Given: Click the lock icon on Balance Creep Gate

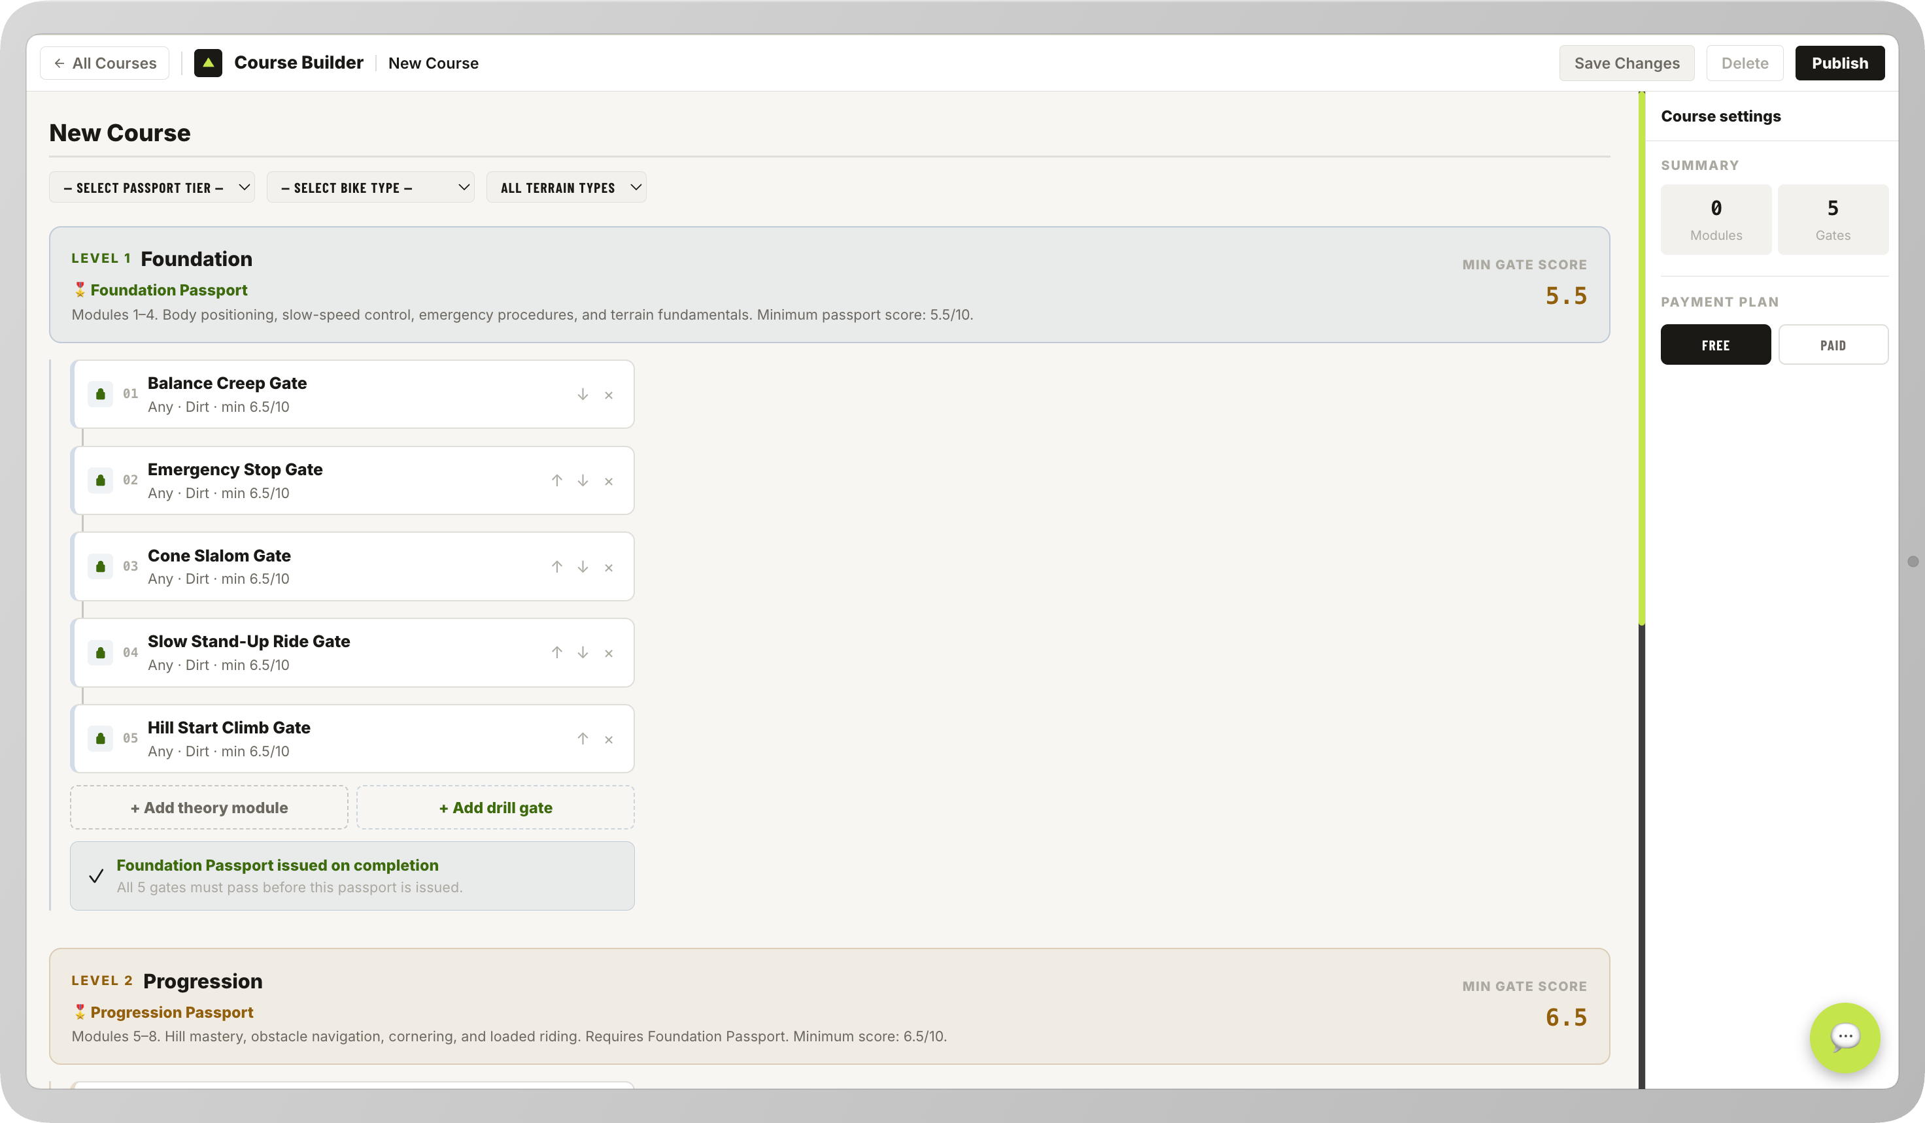Looking at the screenshot, I should coord(100,394).
